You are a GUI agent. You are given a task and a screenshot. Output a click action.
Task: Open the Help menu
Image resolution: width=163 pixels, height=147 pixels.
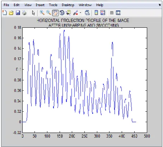(100, 5)
